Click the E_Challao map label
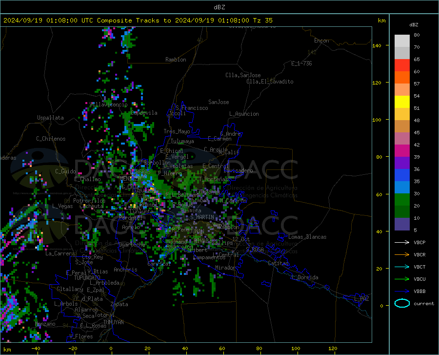439x355 pixels. [x=87, y=179]
